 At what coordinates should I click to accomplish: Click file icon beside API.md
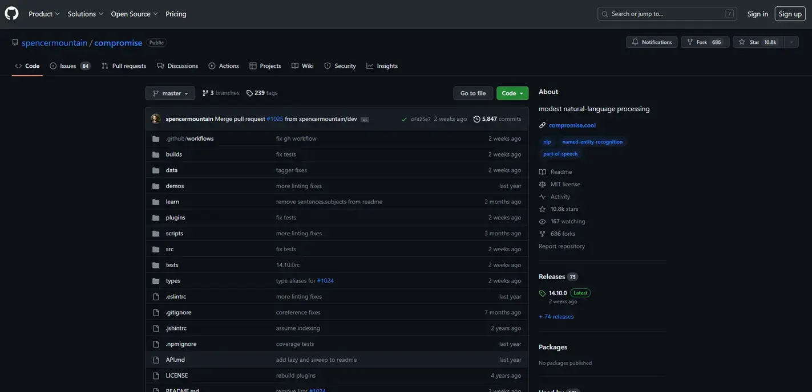[156, 360]
